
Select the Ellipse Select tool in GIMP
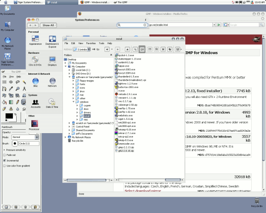click(x=11, y=82)
